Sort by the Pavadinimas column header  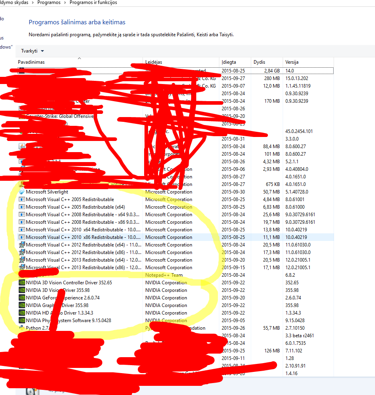click(x=79, y=62)
